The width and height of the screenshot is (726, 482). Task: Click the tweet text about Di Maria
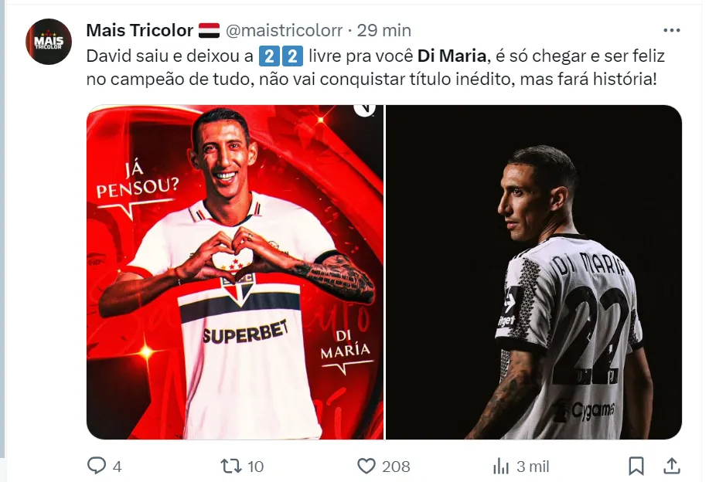click(x=376, y=67)
